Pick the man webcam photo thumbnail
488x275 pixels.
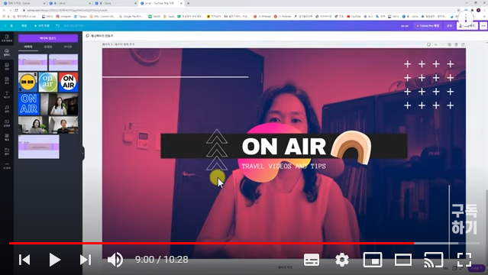point(63,125)
